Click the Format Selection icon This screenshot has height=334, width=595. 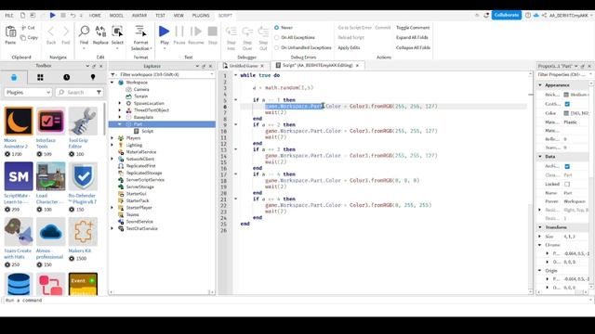[140, 32]
